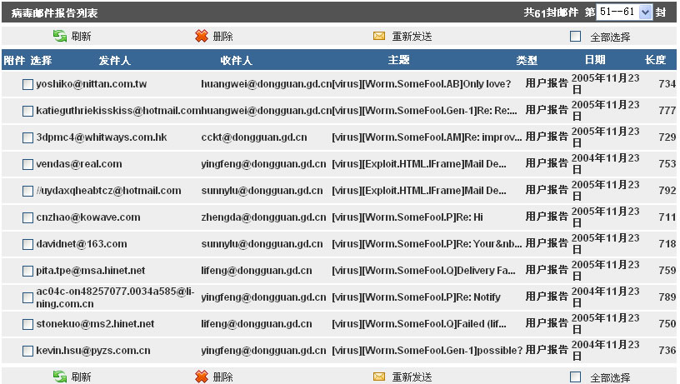This screenshot has height=384, width=680.
Task: Open the Worm.SomeFool.Q Delivery subject link
Action: tap(423, 271)
